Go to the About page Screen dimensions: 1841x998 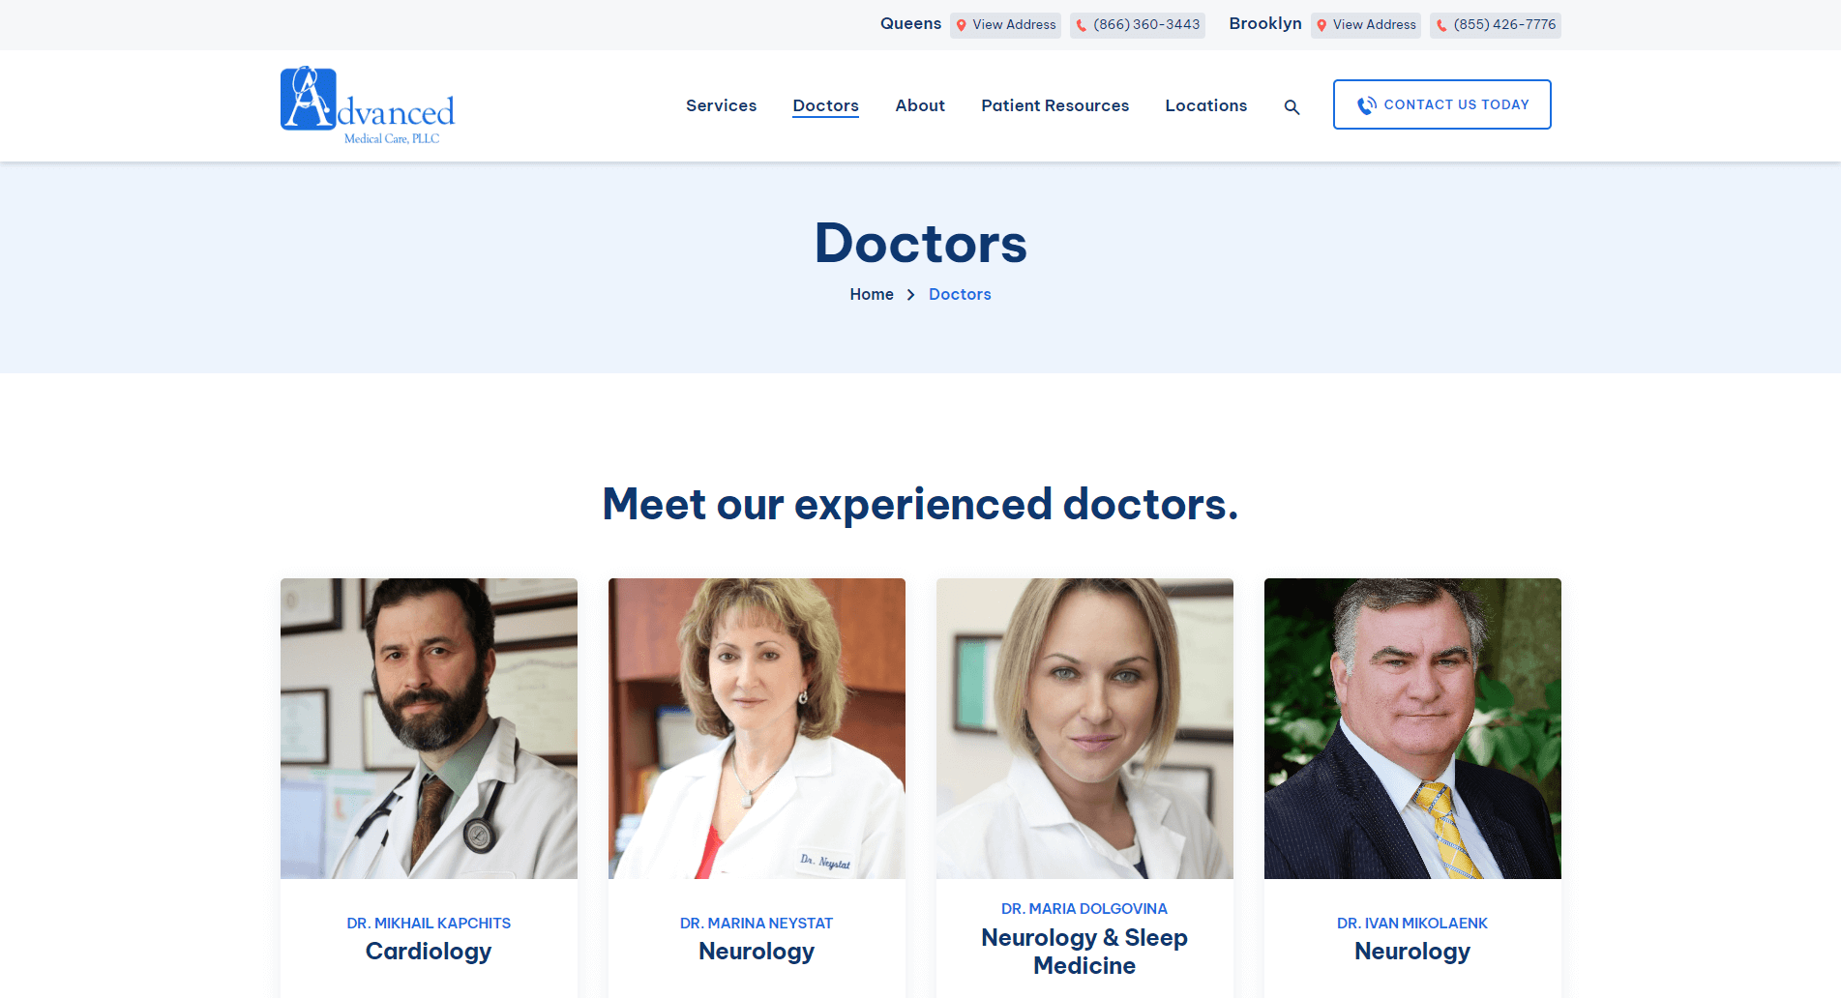coord(920,105)
